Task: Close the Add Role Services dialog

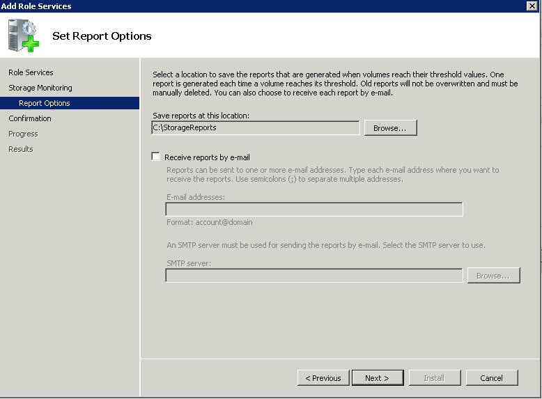Action: coord(532,6)
